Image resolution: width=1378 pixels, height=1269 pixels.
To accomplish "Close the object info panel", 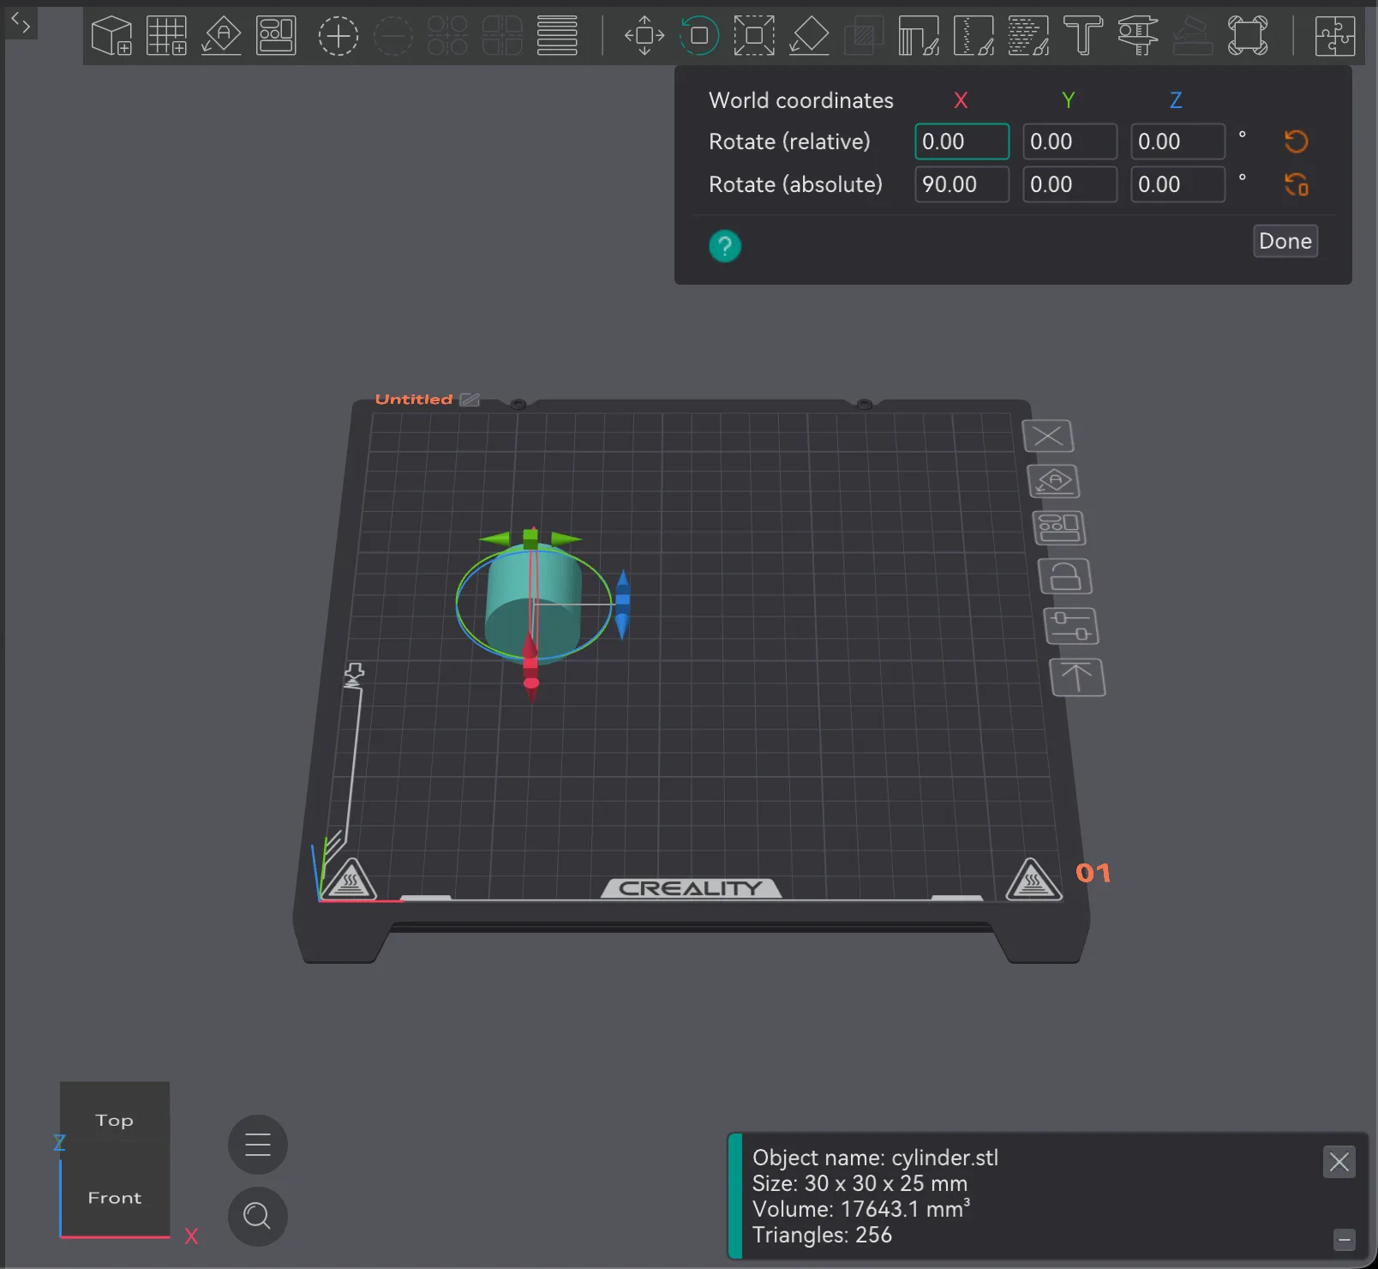I will (x=1339, y=1162).
